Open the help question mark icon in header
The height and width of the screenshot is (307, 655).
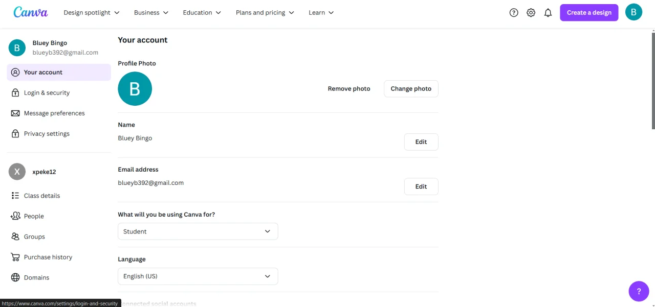[514, 13]
